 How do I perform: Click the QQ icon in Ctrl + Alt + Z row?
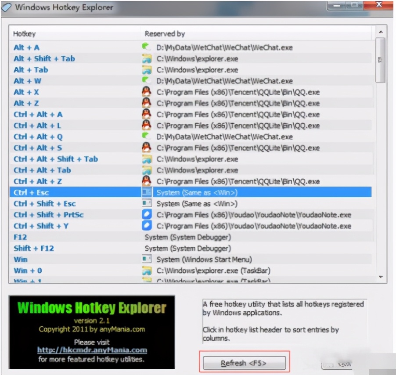pyautogui.click(x=147, y=181)
